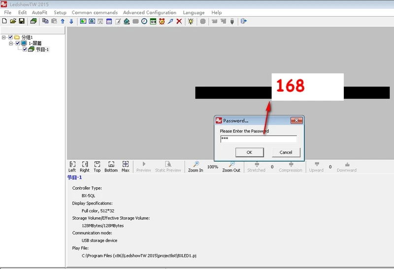Click the blue grid table icon
Image resolution: width=394 pixels, height=269 pixels.
[x=109, y=21]
